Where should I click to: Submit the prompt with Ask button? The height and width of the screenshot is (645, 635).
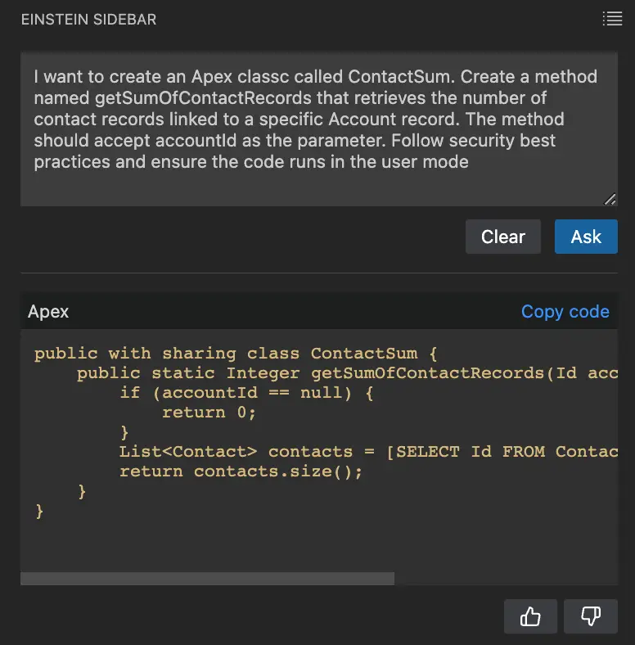tap(586, 237)
